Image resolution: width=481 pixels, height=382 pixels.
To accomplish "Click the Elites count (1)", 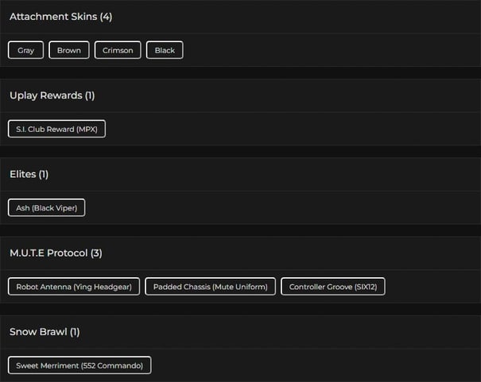I will pyautogui.click(x=44, y=174).
